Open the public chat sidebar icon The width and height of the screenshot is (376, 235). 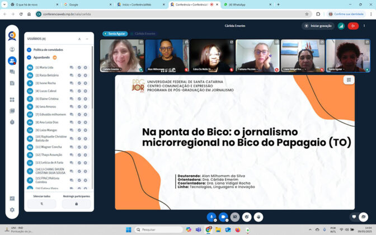tap(12, 72)
